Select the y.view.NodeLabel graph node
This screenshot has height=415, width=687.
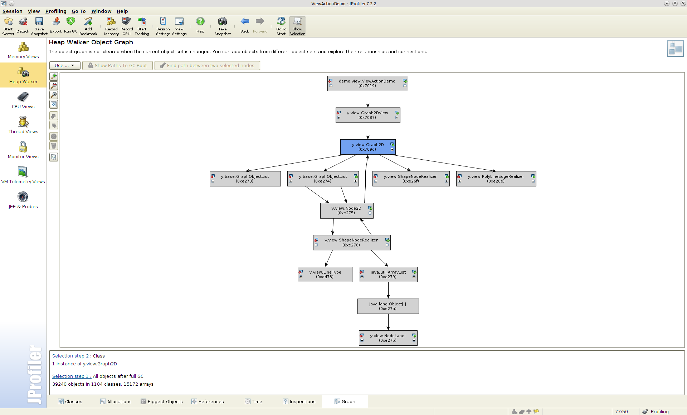tap(388, 338)
